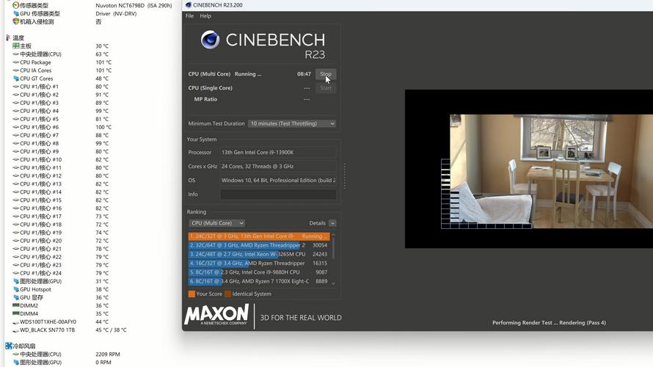653x367 pixels.
Task: Click the 101 °C CPU Package value
Action: (103, 62)
